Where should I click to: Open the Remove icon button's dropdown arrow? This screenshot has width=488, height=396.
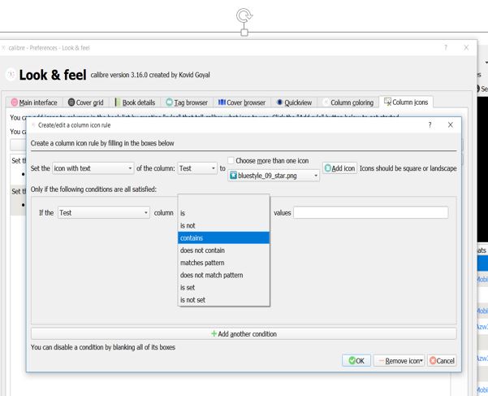421,361
